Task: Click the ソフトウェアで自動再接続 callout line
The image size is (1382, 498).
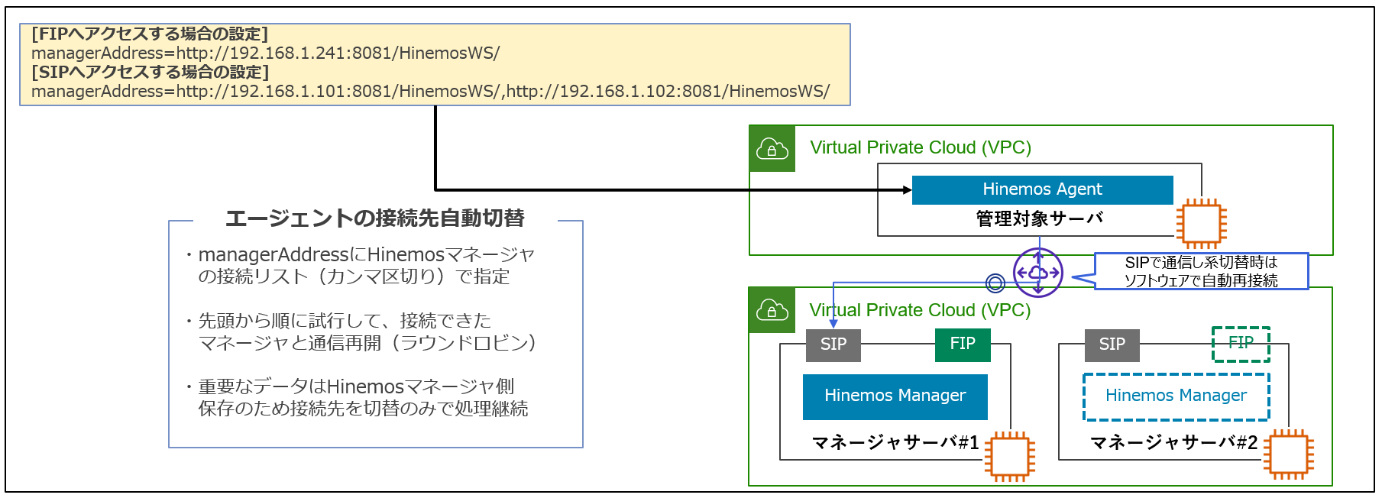Action: click(1201, 280)
